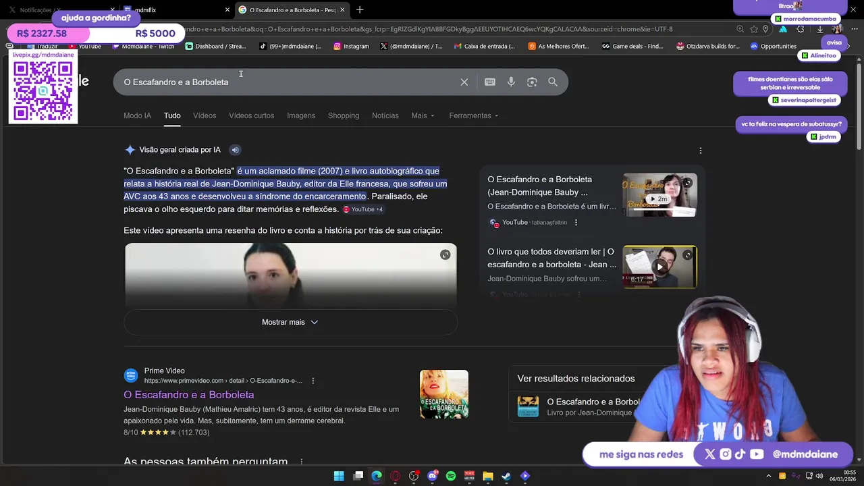Click the zoom icon in the address bar
Image resolution: width=864 pixels, height=486 pixels.
tap(740, 29)
